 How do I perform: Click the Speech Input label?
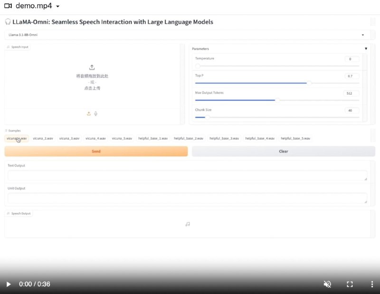pyautogui.click(x=18, y=47)
